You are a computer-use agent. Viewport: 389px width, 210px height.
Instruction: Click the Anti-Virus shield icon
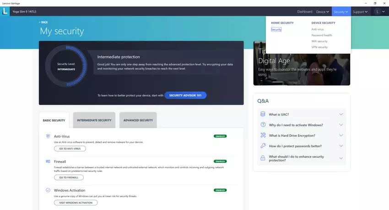pyautogui.click(x=48, y=136)
